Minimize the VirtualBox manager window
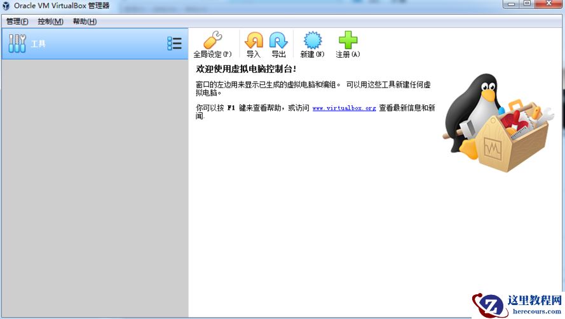The width and height of the screenshot is (565, 319). coord(511,4)
